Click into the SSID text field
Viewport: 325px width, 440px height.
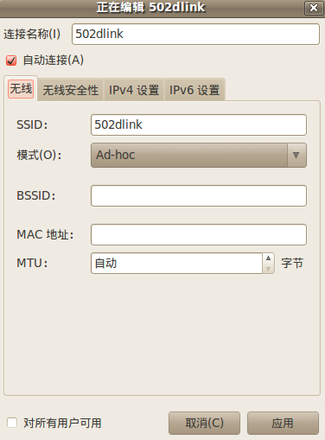point(199,124)
